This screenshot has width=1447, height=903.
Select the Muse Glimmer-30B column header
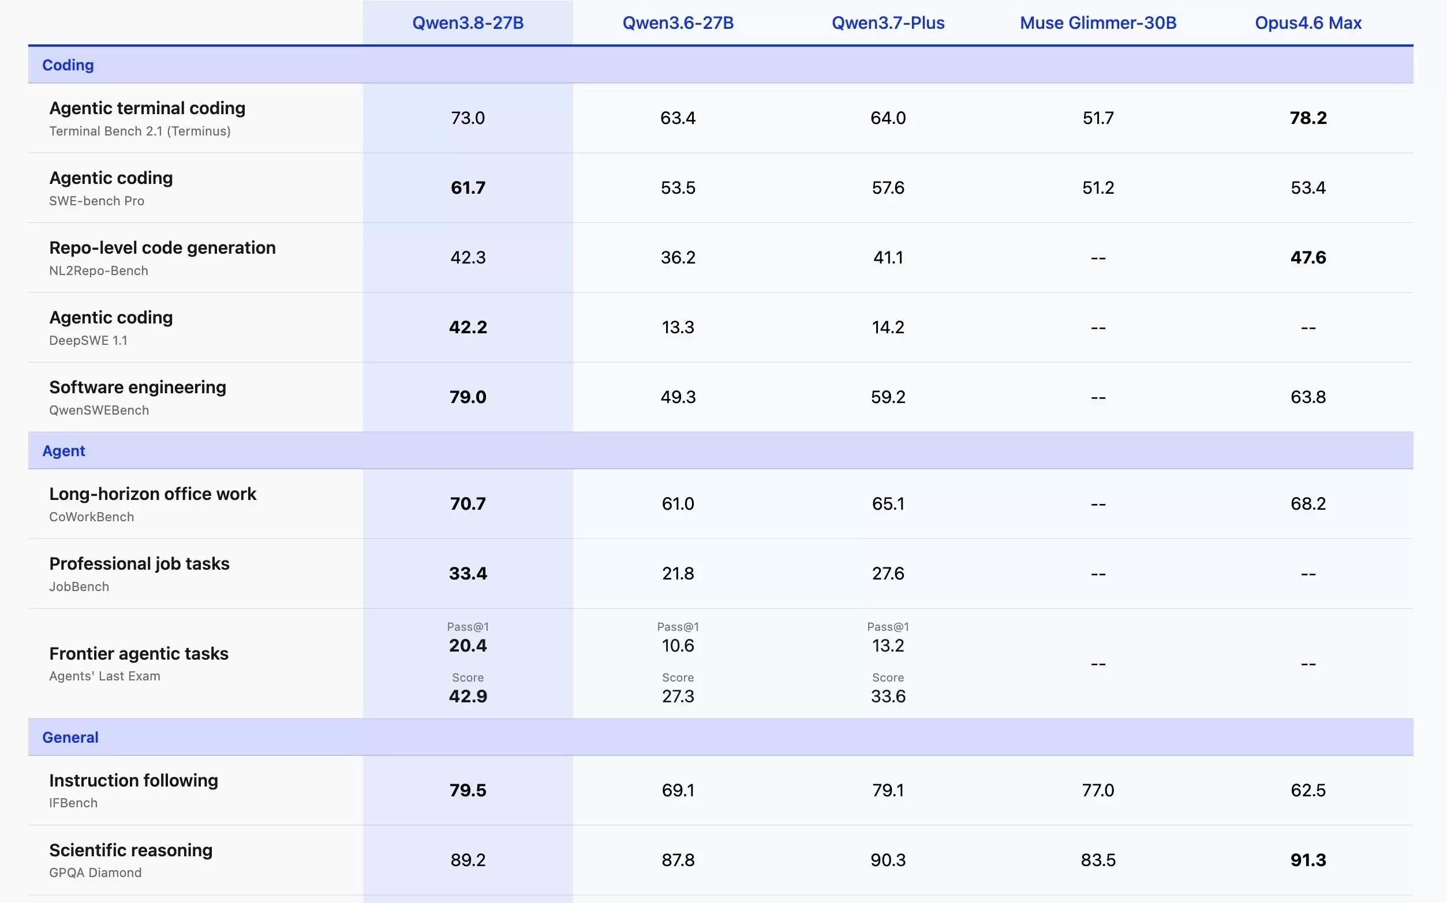1098,22
